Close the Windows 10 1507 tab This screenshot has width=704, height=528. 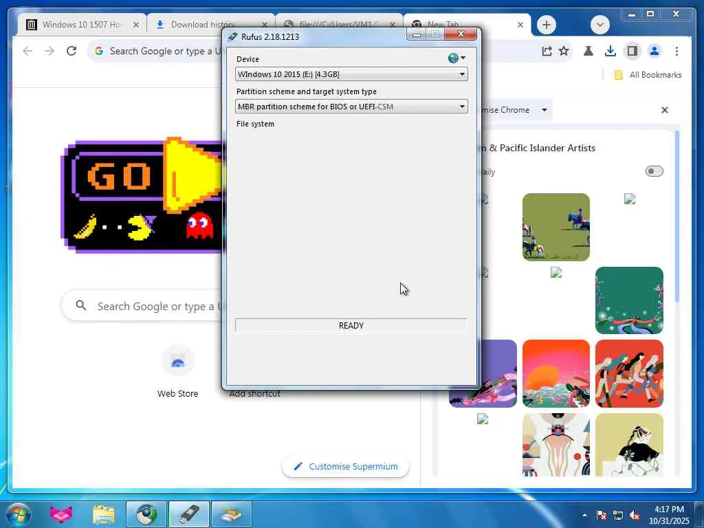pos(136,25)
